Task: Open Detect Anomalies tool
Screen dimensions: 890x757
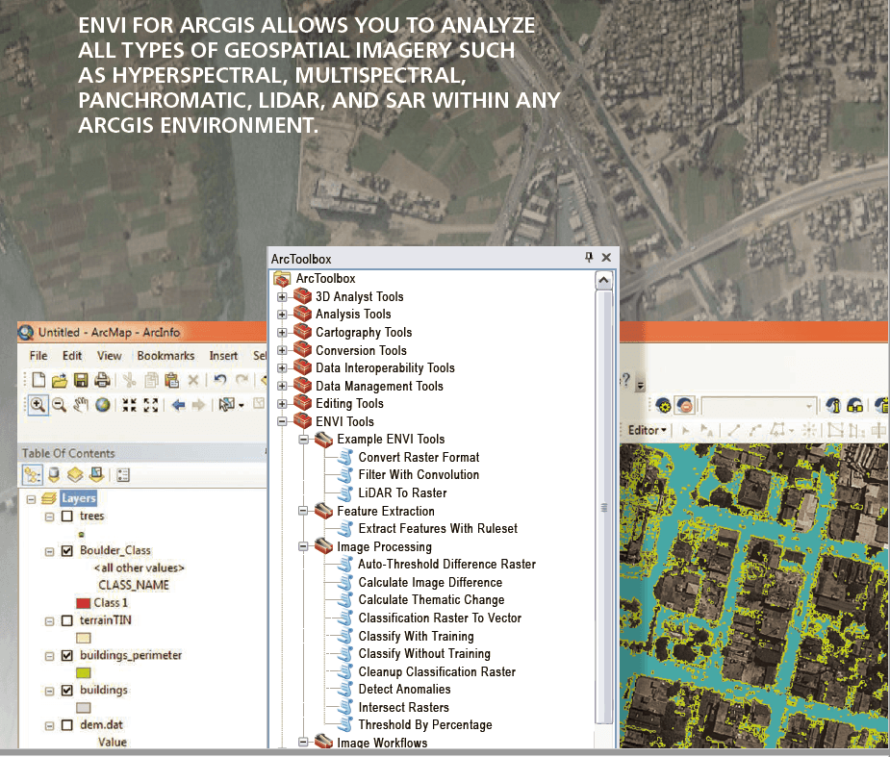Action: (x=404, y=690)
